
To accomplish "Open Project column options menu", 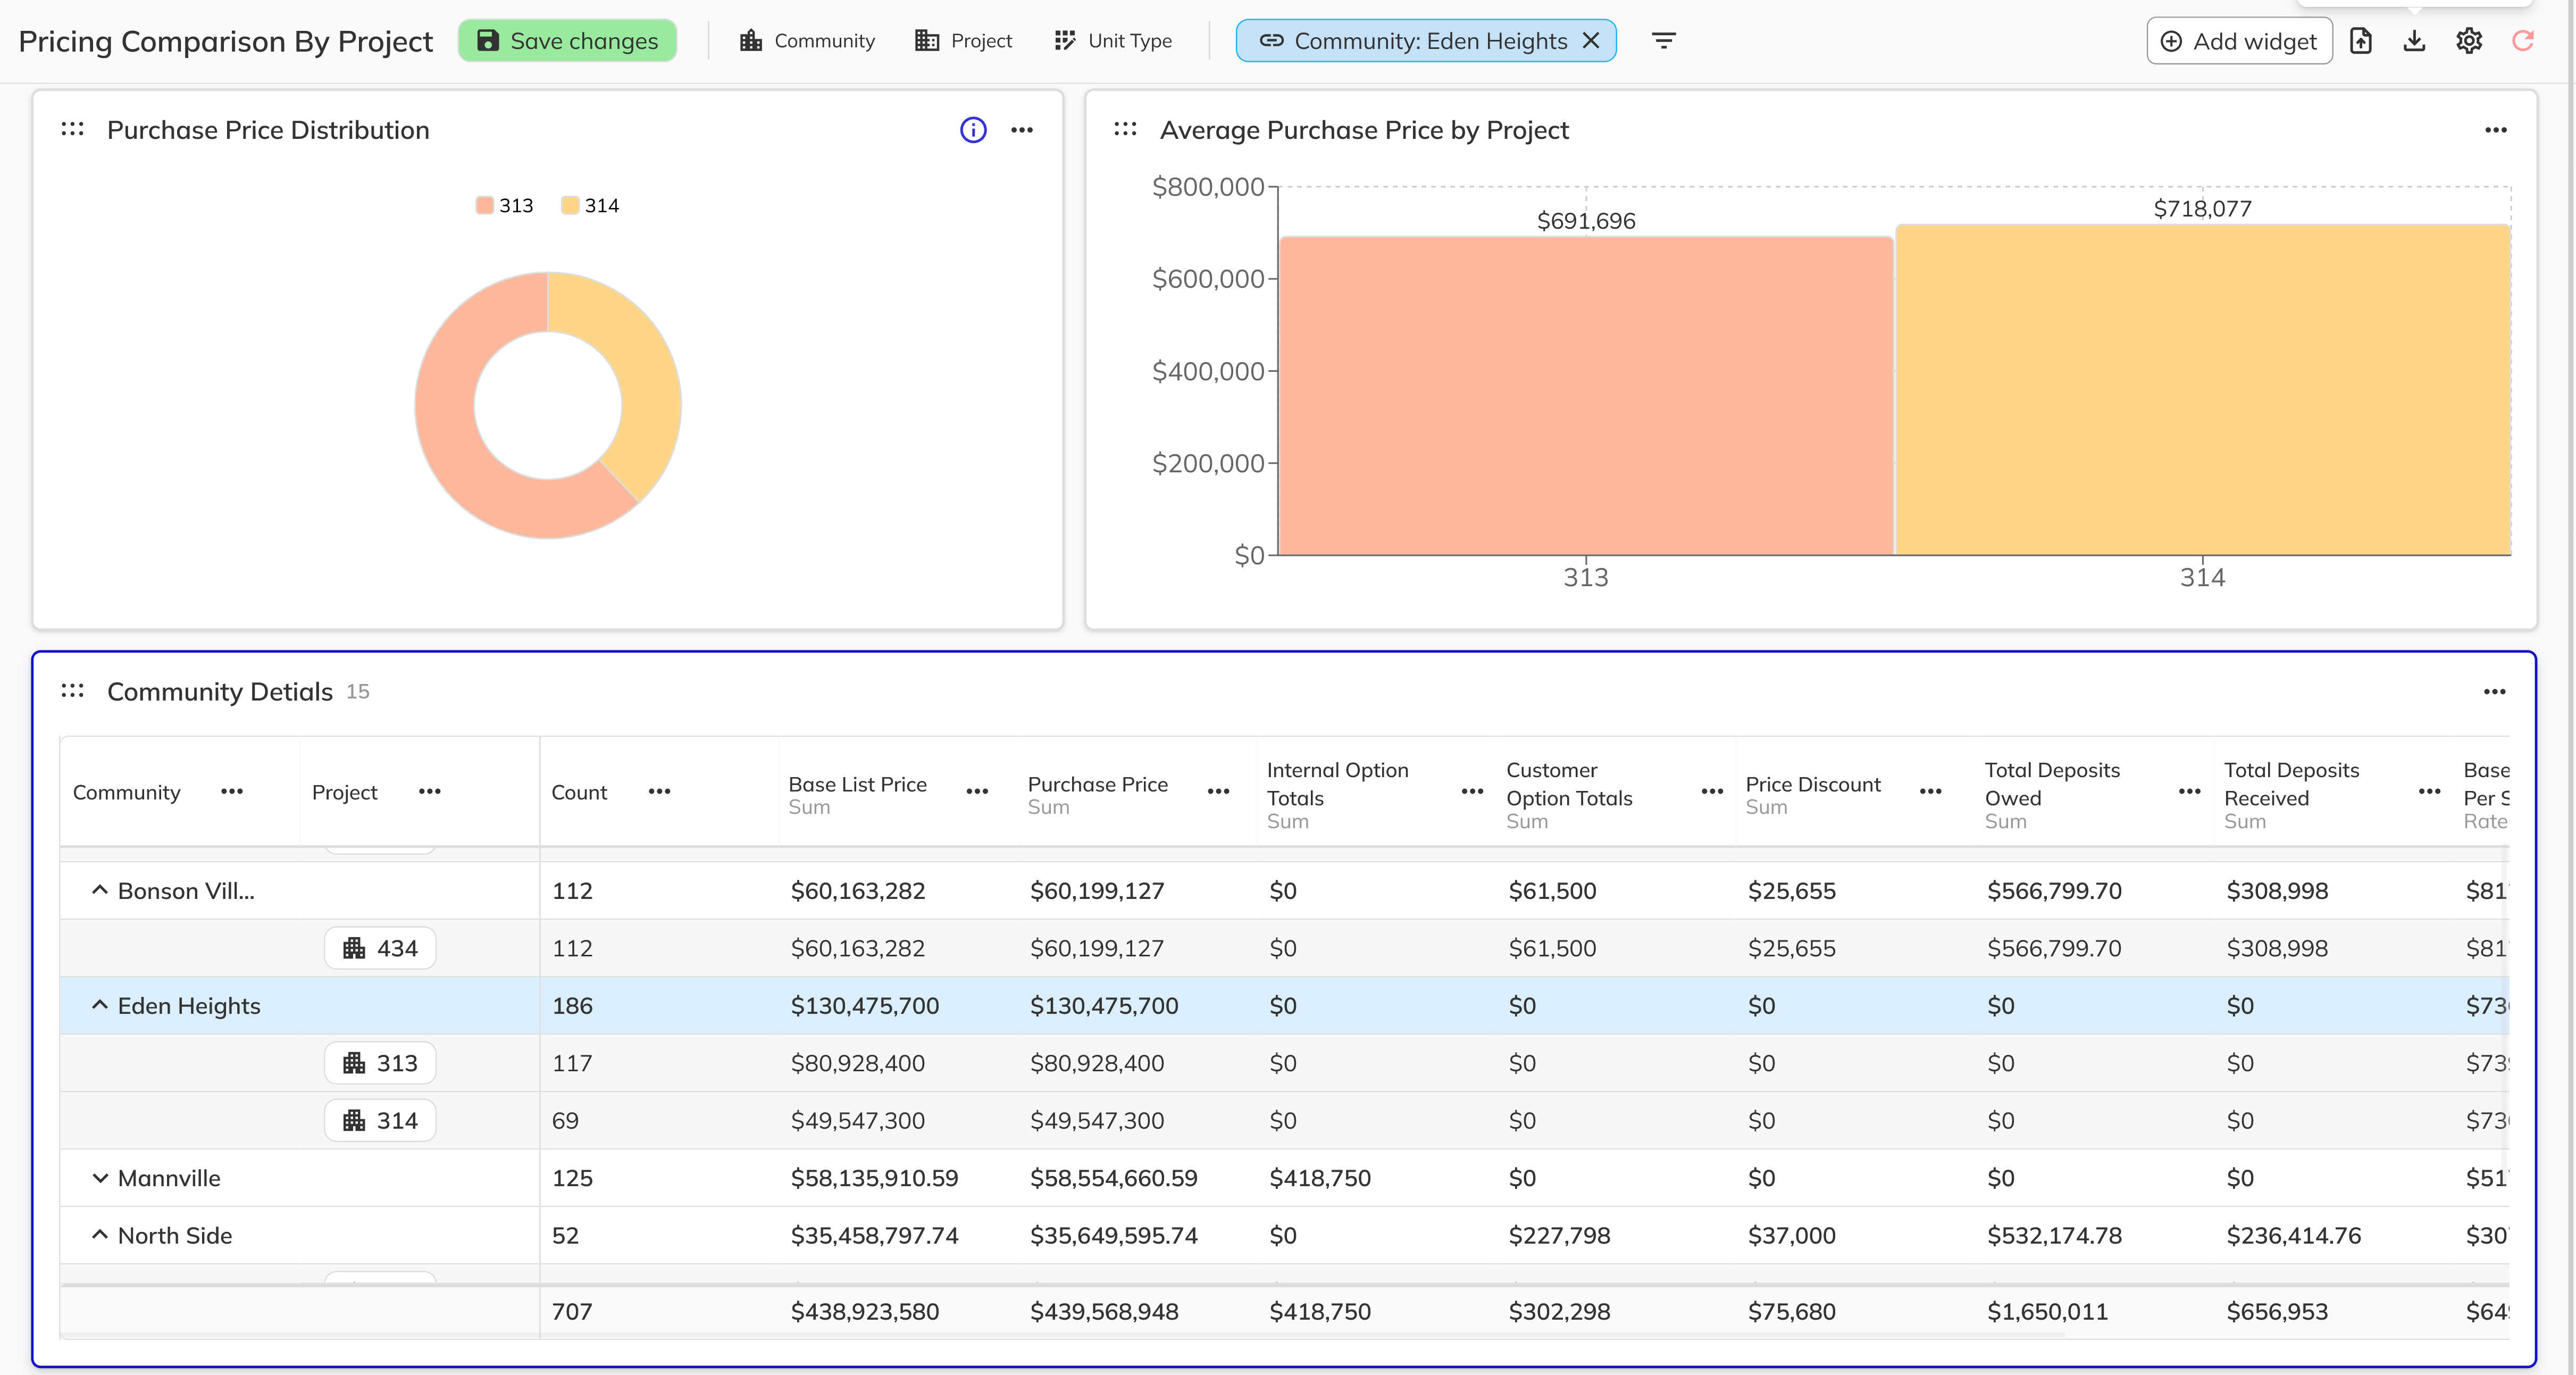I will [x=430, y=792].
